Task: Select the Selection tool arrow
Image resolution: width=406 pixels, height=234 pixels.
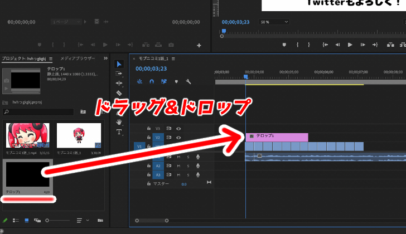Action: tap(119, 64)
